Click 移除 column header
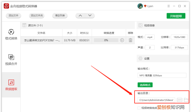 click(x=130, y=33)
